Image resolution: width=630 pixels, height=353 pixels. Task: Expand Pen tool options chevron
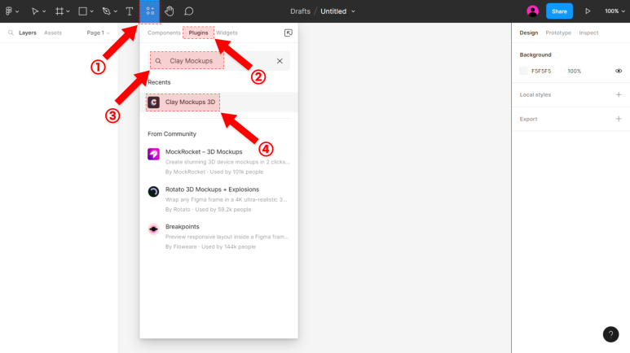115,11
